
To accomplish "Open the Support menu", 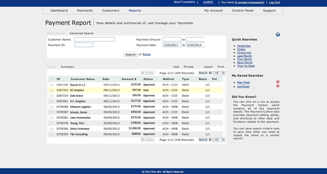I will (269, 11).
